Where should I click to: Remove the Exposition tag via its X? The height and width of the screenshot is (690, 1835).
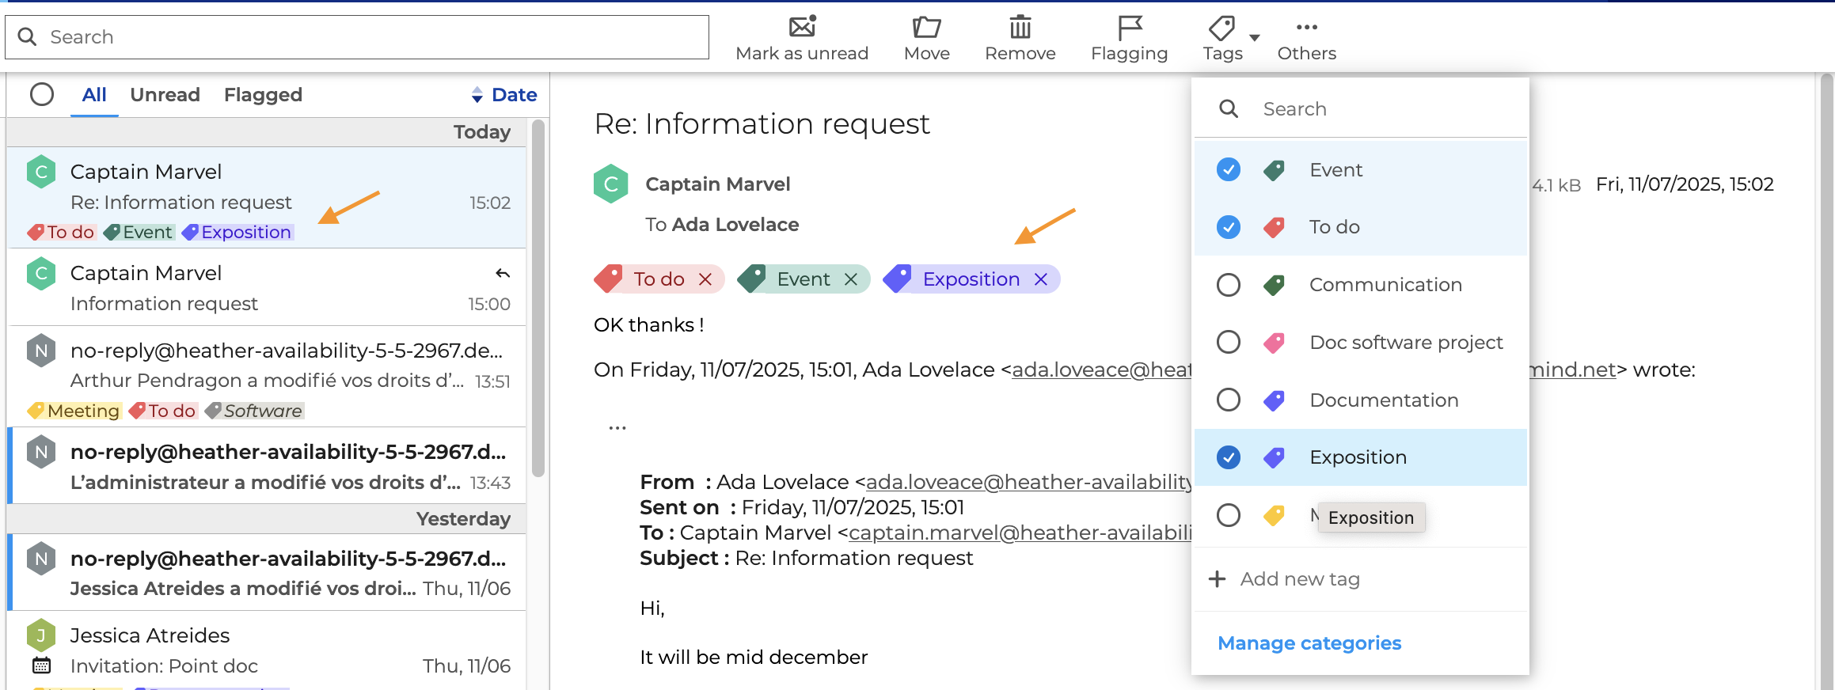pos(1041,279)
